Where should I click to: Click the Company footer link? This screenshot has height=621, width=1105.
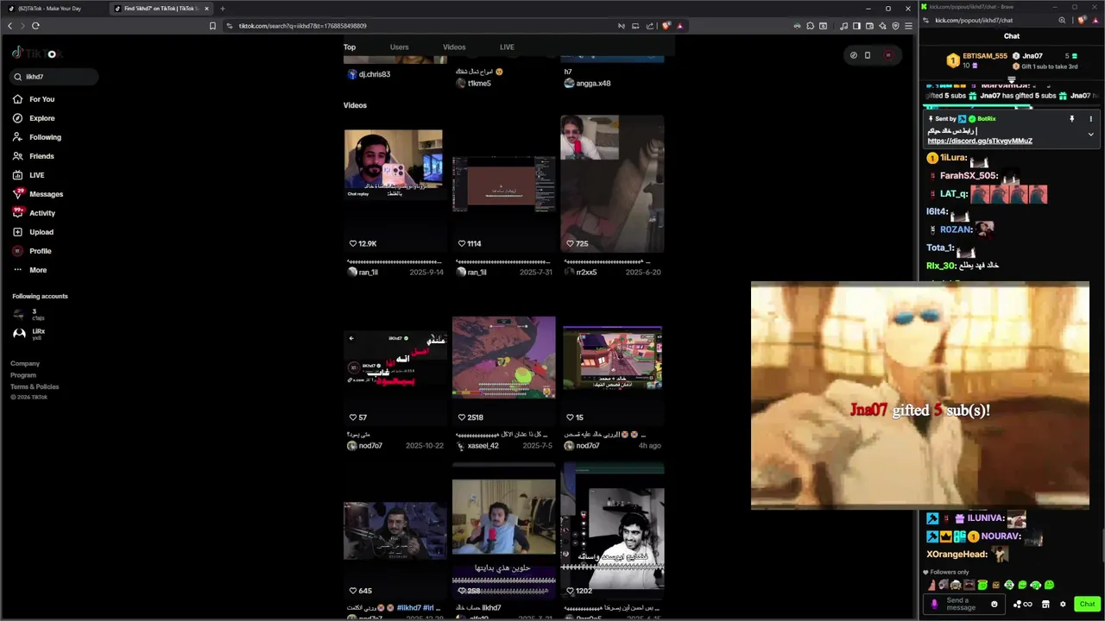tap(25, 364)
